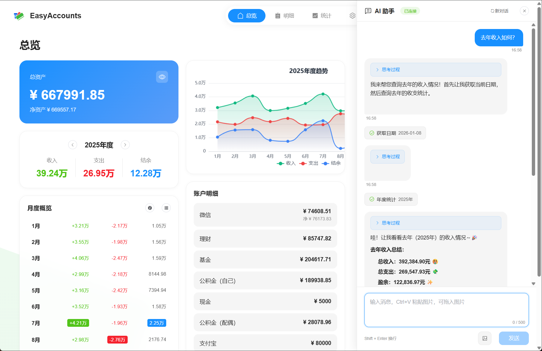
Task: Toggle 支出 series in chart legend
Action: (x=309, y=163)
